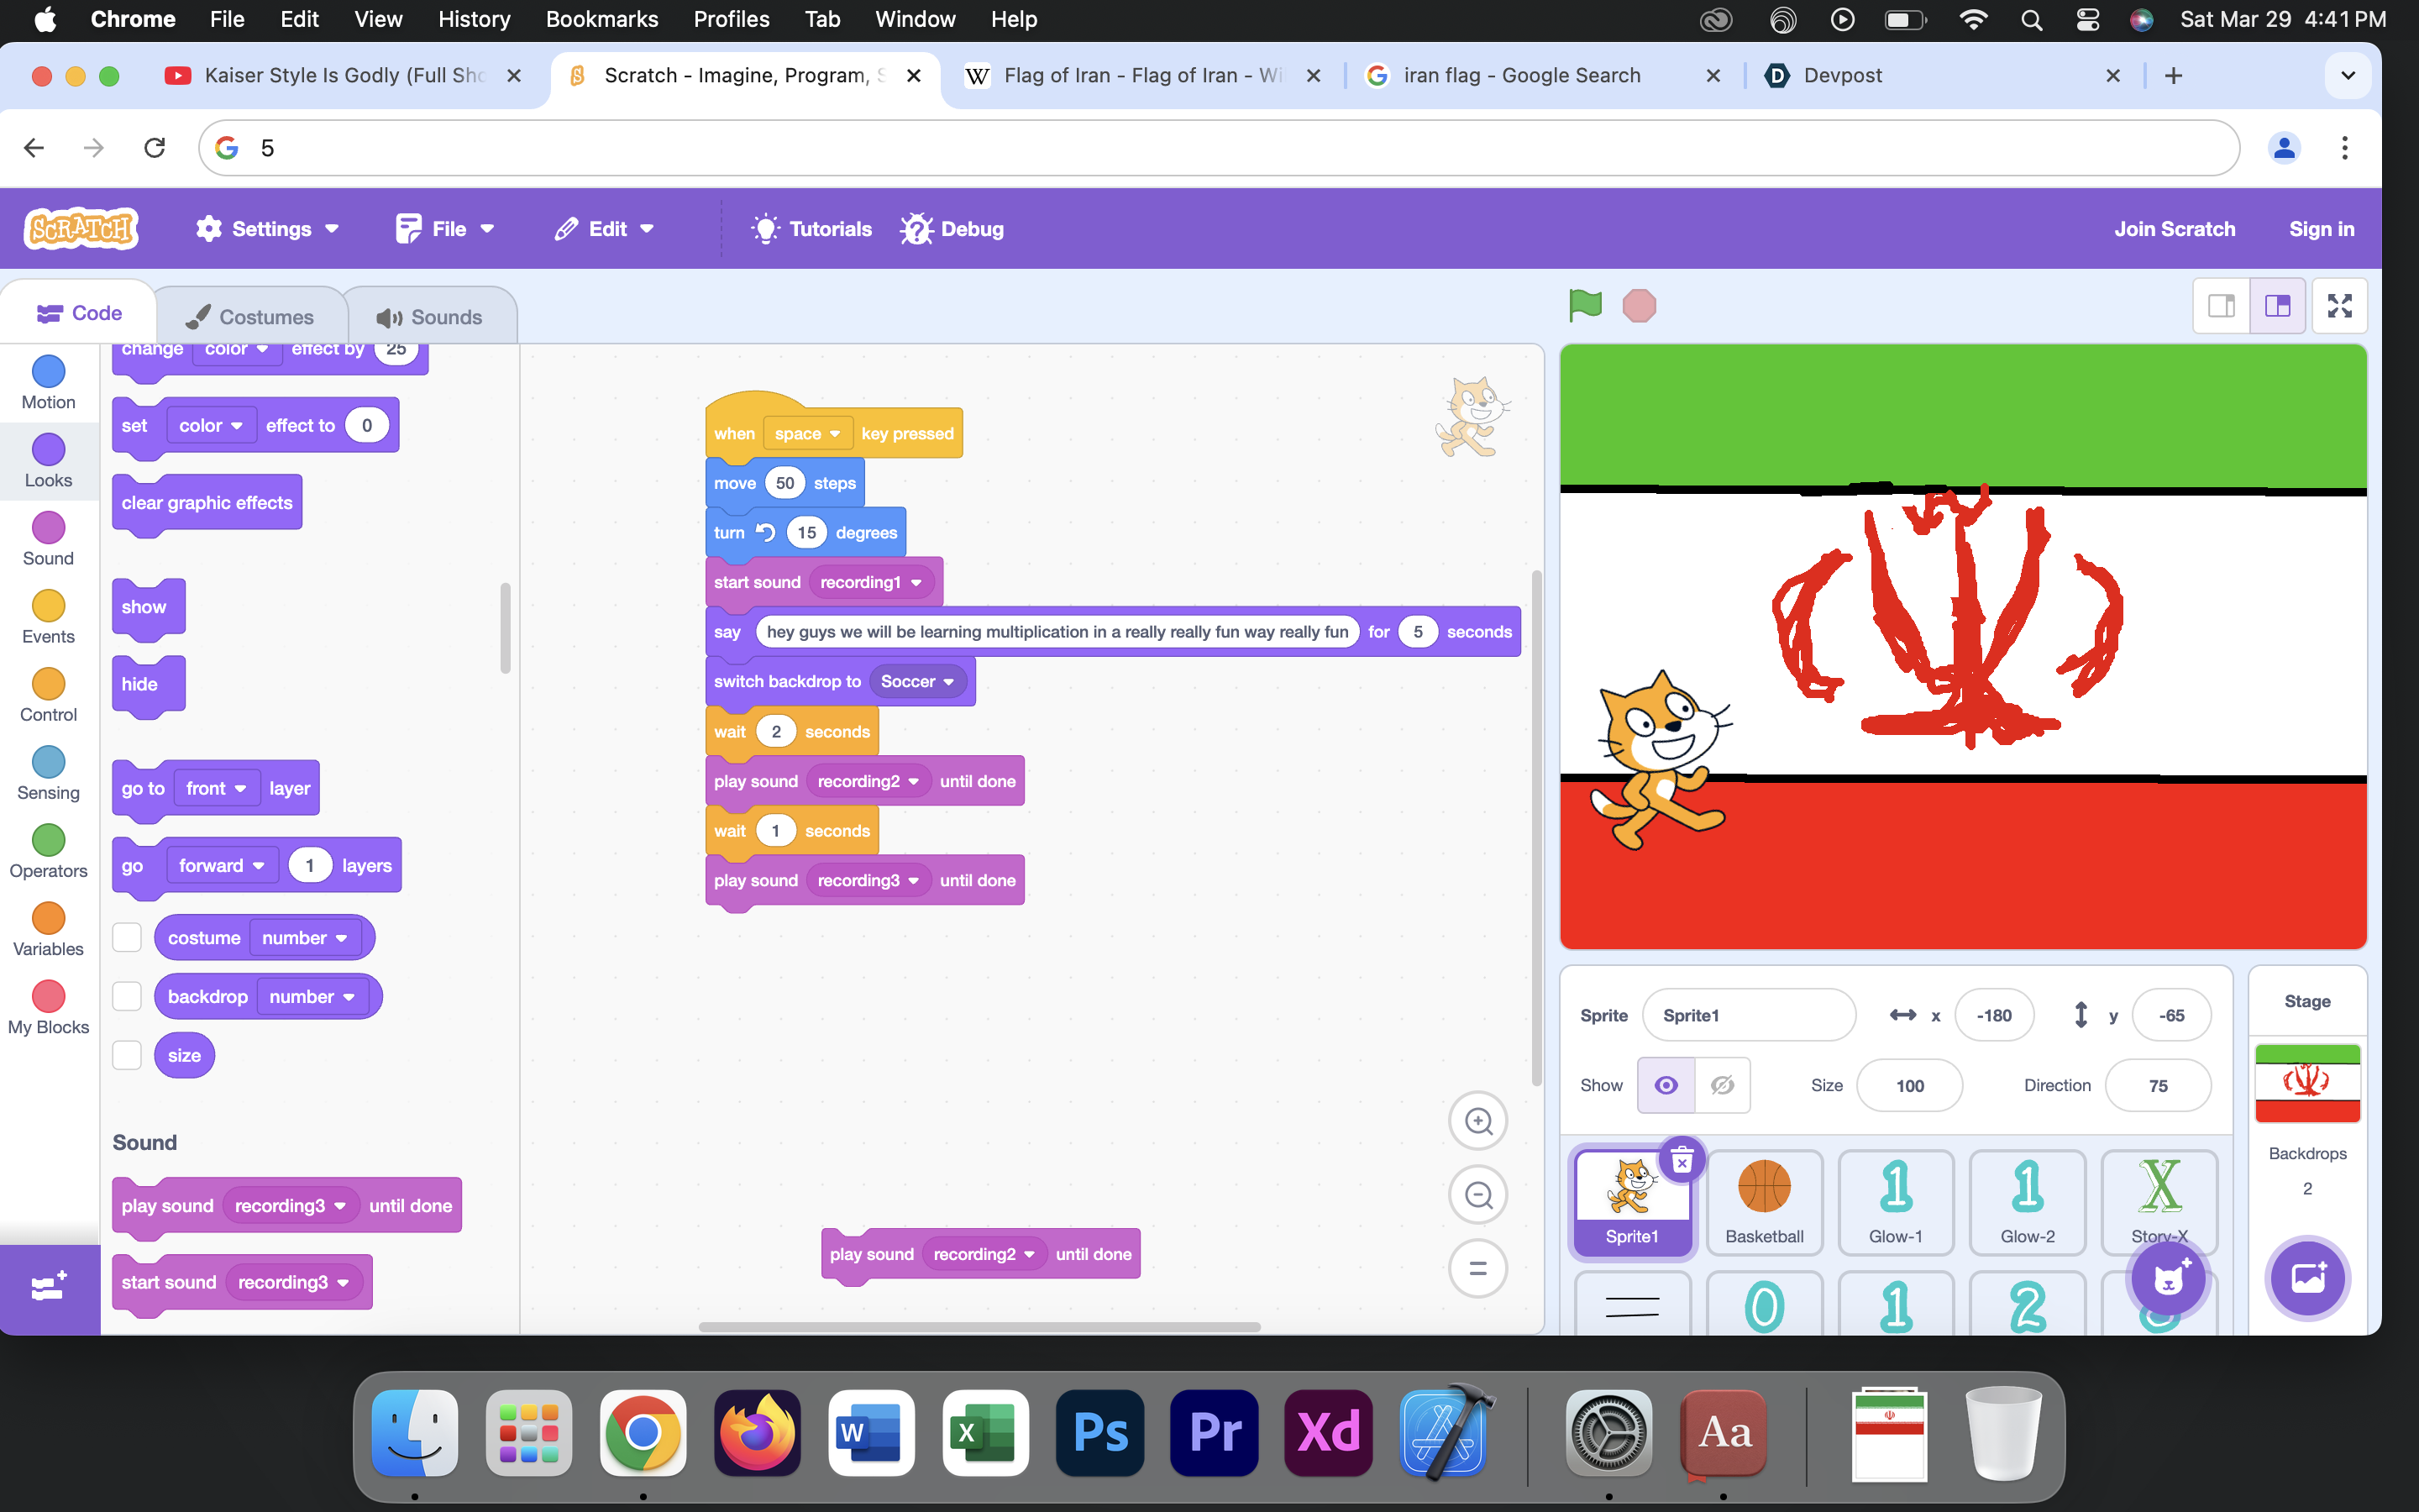Check the size reporter checkbox
This screenshot has height=1512, width=2419.
(x=127, y=1055)
